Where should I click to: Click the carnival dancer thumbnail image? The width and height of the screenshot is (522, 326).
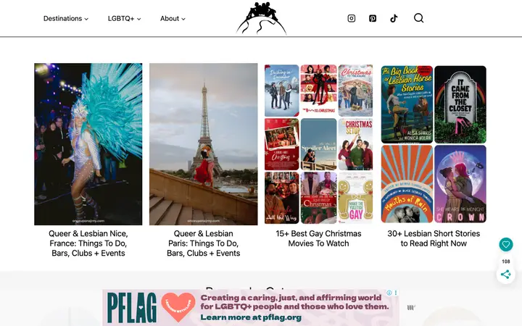pos(88,144)
